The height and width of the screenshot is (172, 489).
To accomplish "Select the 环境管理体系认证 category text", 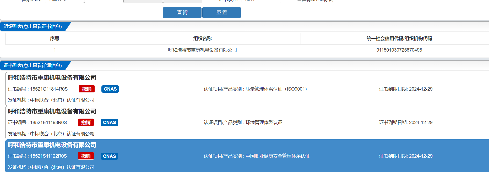I will 264,123.
